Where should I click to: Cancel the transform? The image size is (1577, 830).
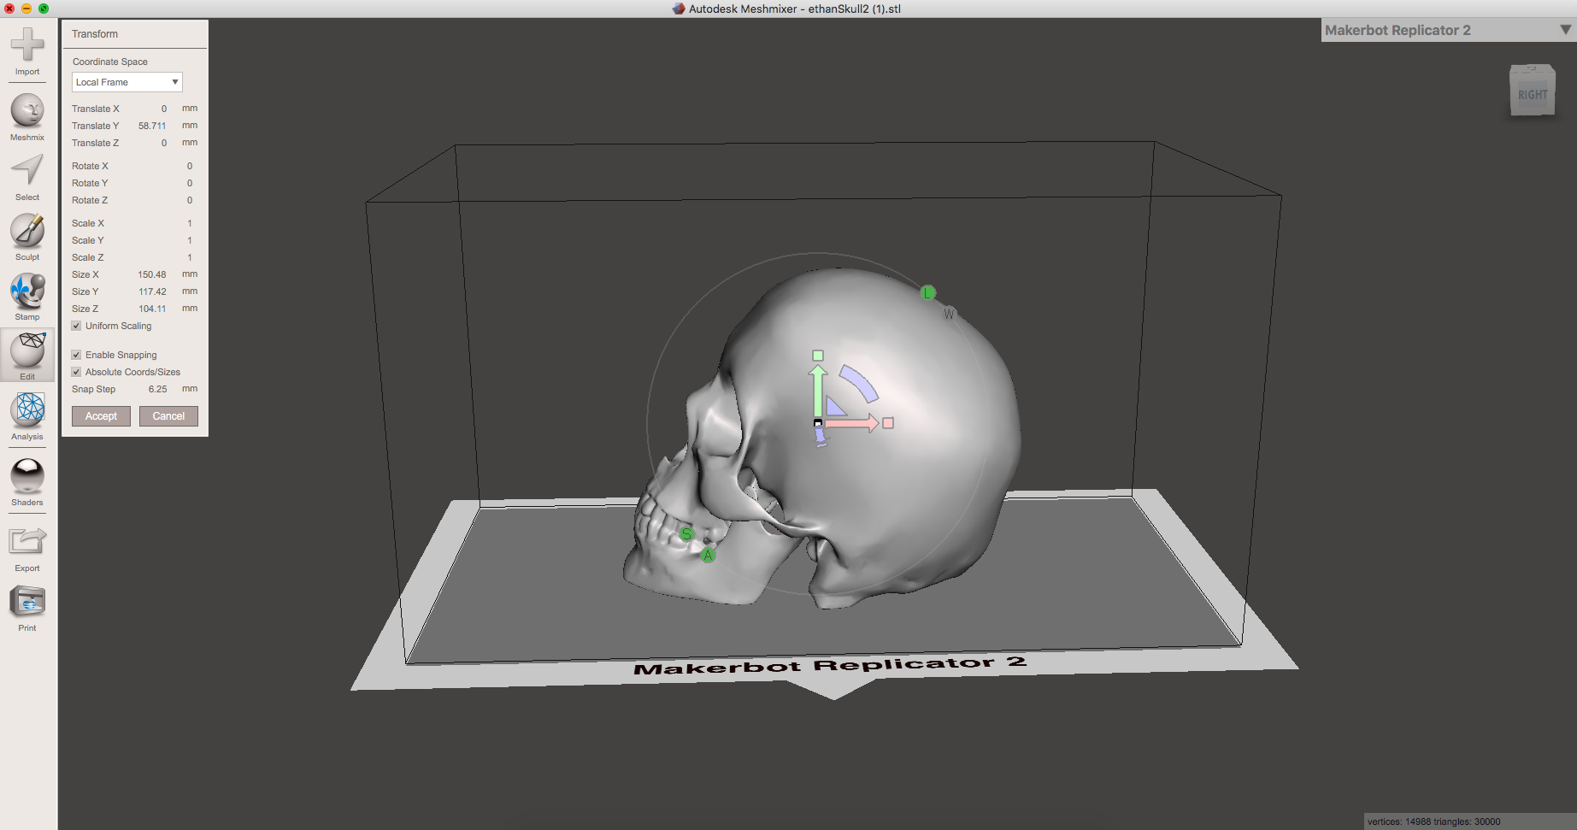(x=168, y=416)
